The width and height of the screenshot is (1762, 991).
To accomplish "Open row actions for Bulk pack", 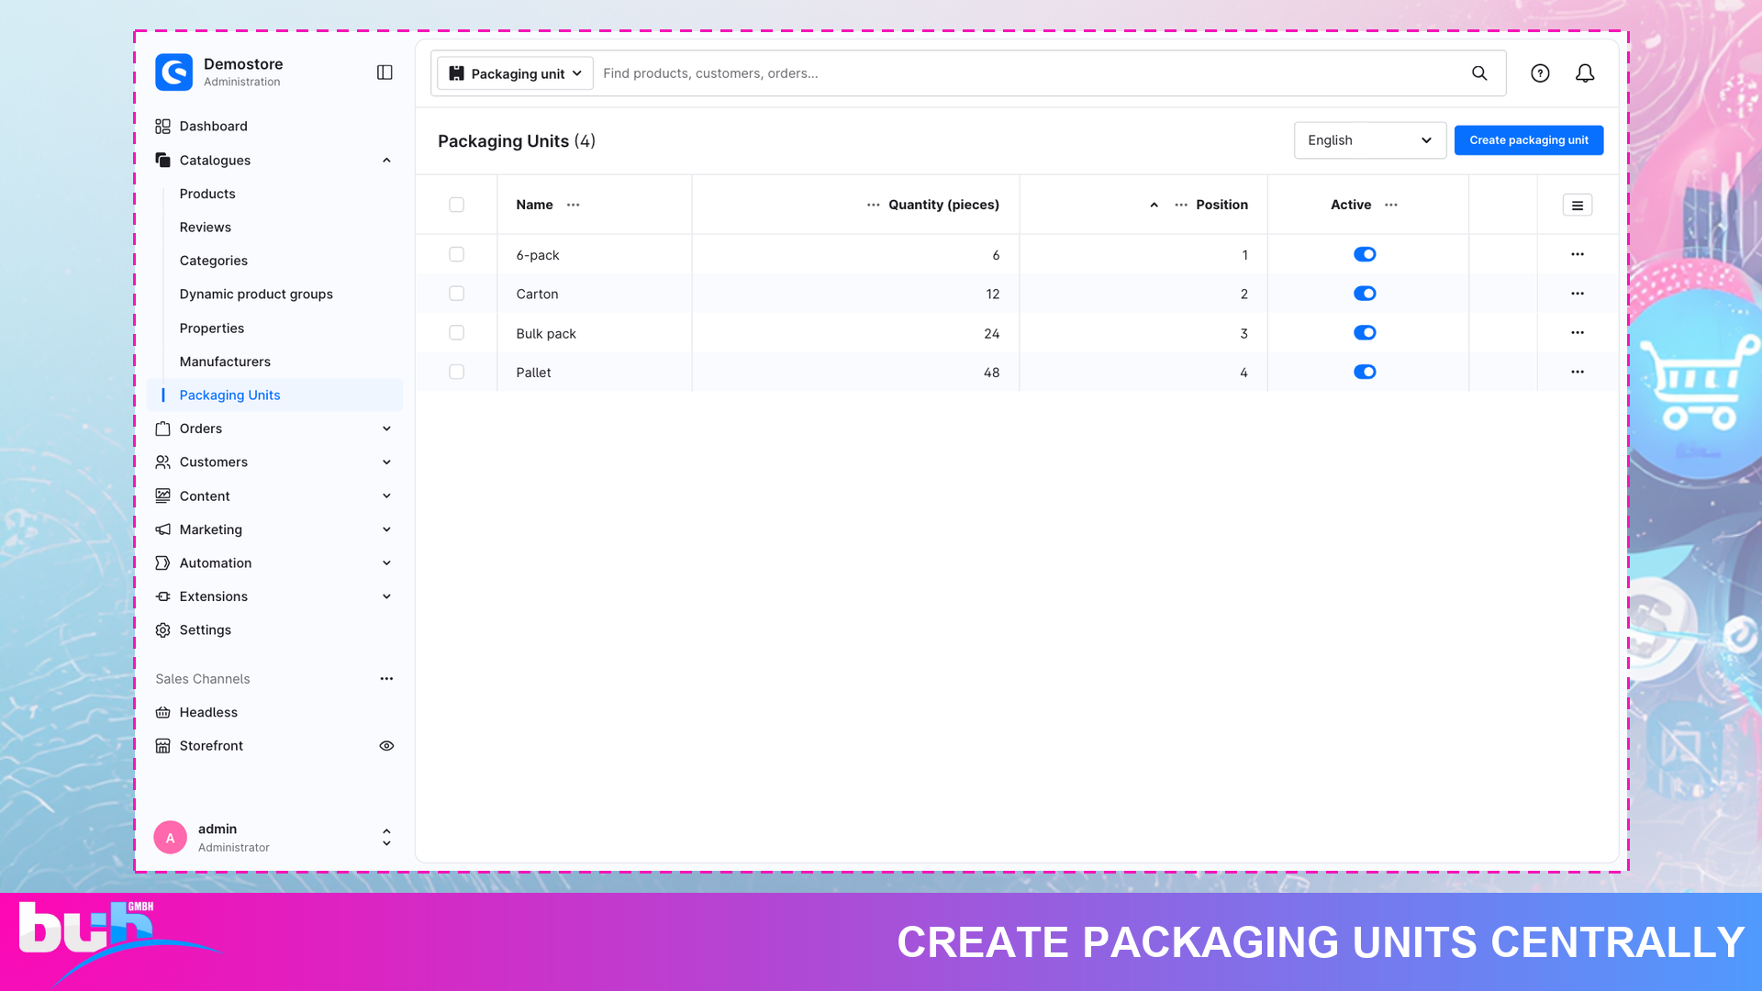I will pos(1578,332).
